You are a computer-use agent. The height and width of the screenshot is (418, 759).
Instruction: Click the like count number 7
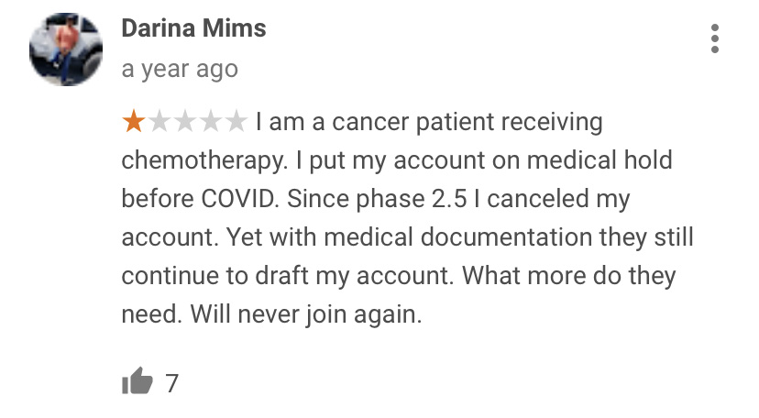[x=171, y=382]
